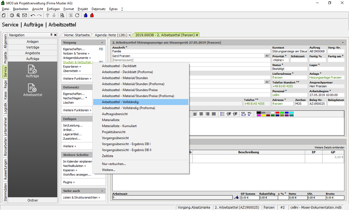Click the RTF conversion icon
Screen dimensions: 349x210
tap(243, 114)
